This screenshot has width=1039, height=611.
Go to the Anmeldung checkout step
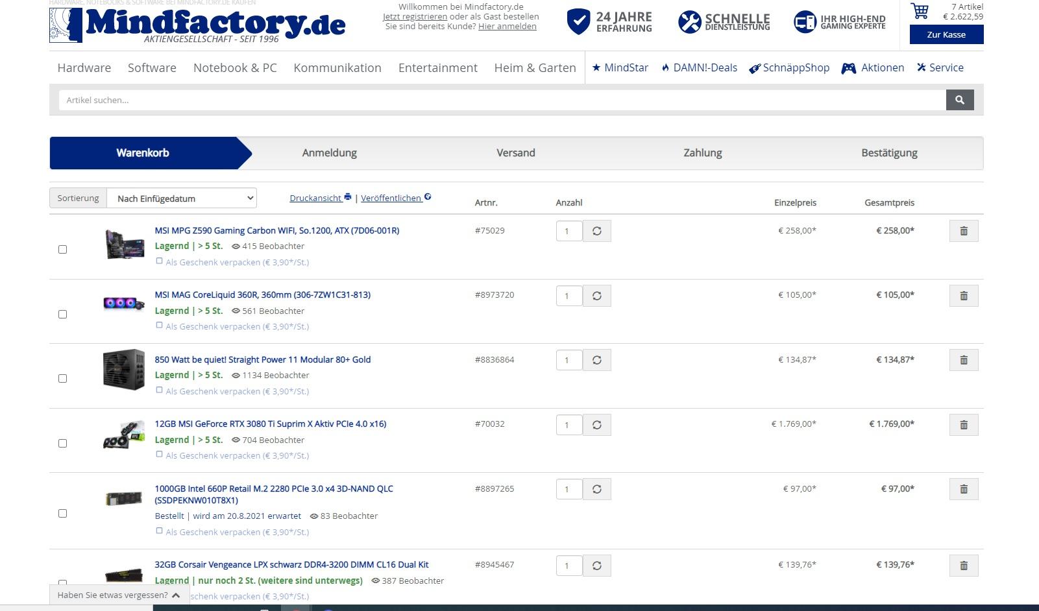(330, 153)
